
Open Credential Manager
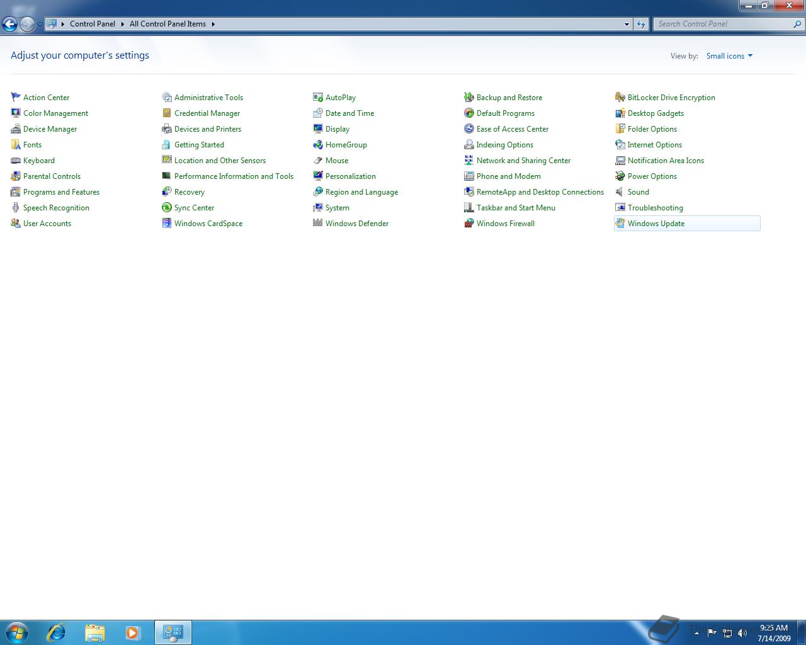[207, 113]
